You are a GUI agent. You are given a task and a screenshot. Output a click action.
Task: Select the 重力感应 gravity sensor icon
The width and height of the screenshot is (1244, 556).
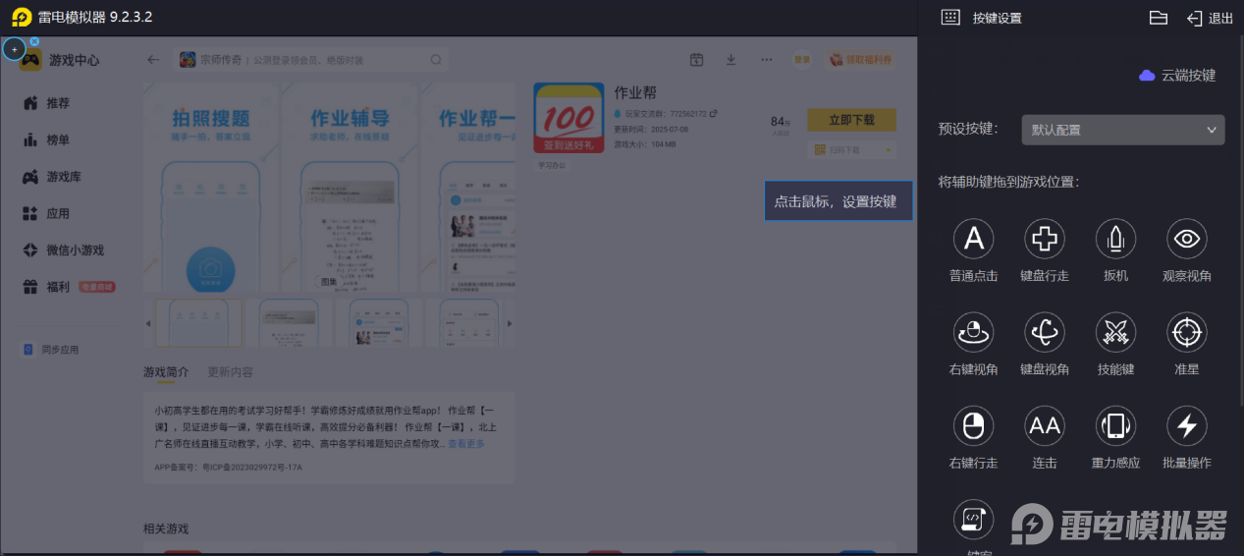point(1115,425)
